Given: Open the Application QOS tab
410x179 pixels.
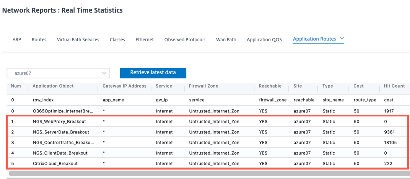Looking at the screenshot, I should click(x=264, y=40).
